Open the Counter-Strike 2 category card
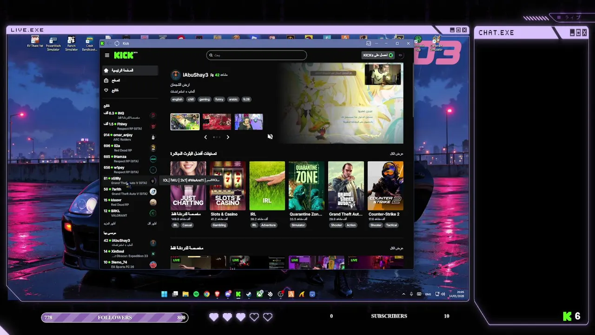Screen dimensions: 595x335 click(x=385, y=186)
